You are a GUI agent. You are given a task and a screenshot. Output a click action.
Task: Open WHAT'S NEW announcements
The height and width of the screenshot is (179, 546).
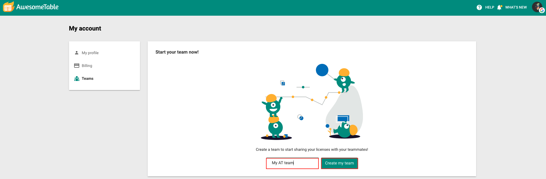tap(516, 7)
